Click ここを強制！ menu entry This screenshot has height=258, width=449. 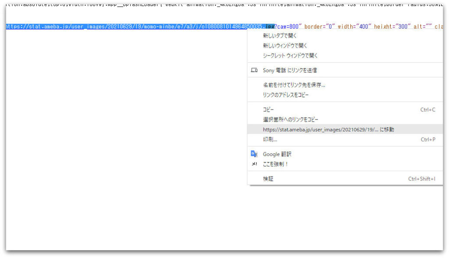tap(276, 164)
